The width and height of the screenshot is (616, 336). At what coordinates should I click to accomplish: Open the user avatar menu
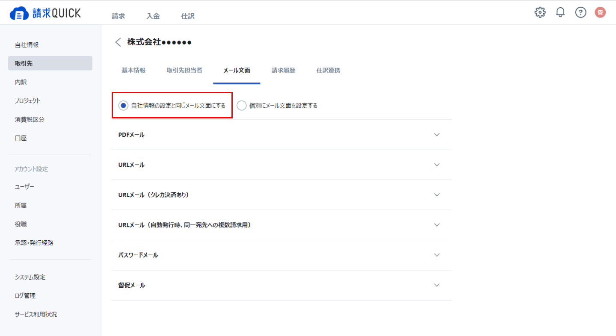pos(600,12)
